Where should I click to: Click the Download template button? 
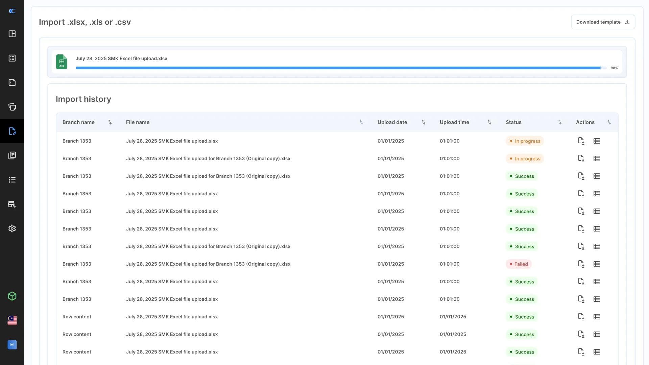[x=603, y=22]
